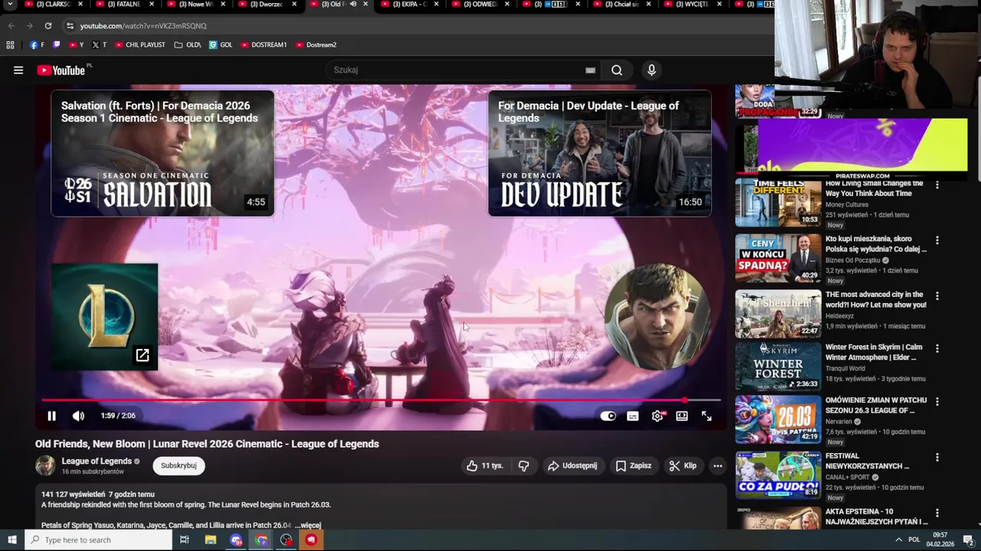Viewport: 981px width, 551px height.
Task: Switch to Chrome on the taskbar
Action: point(261,540)
